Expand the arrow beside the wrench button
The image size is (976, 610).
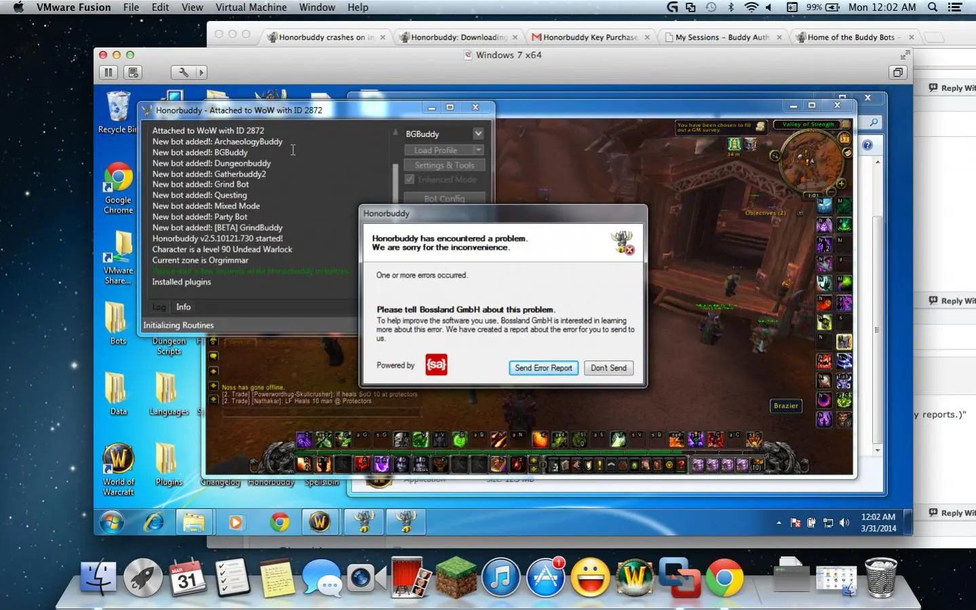tap(201, 72)
